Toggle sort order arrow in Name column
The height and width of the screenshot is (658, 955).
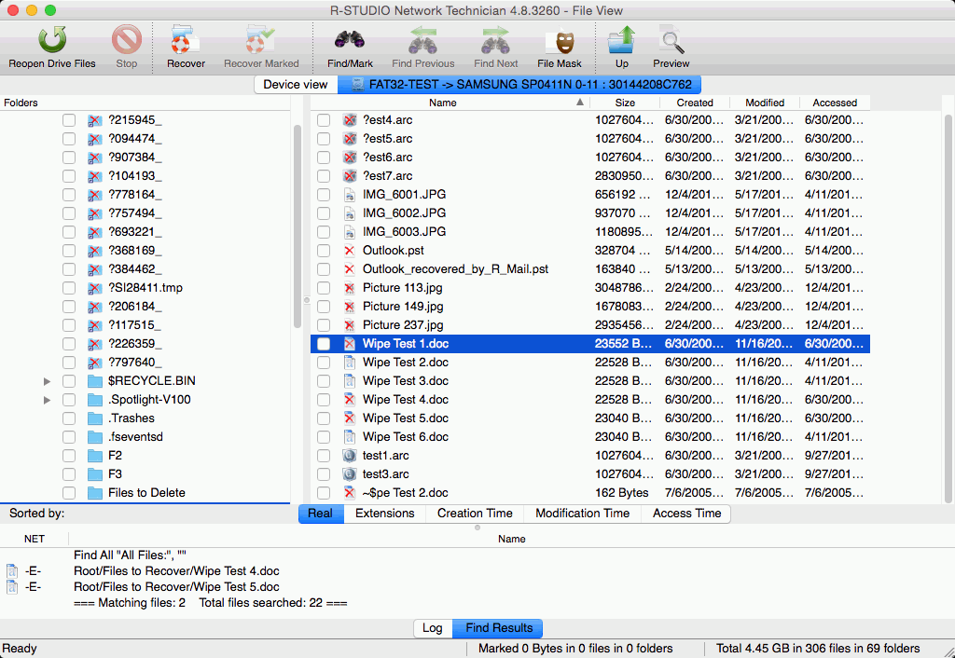pyautogui.click(x=580, y=103)
